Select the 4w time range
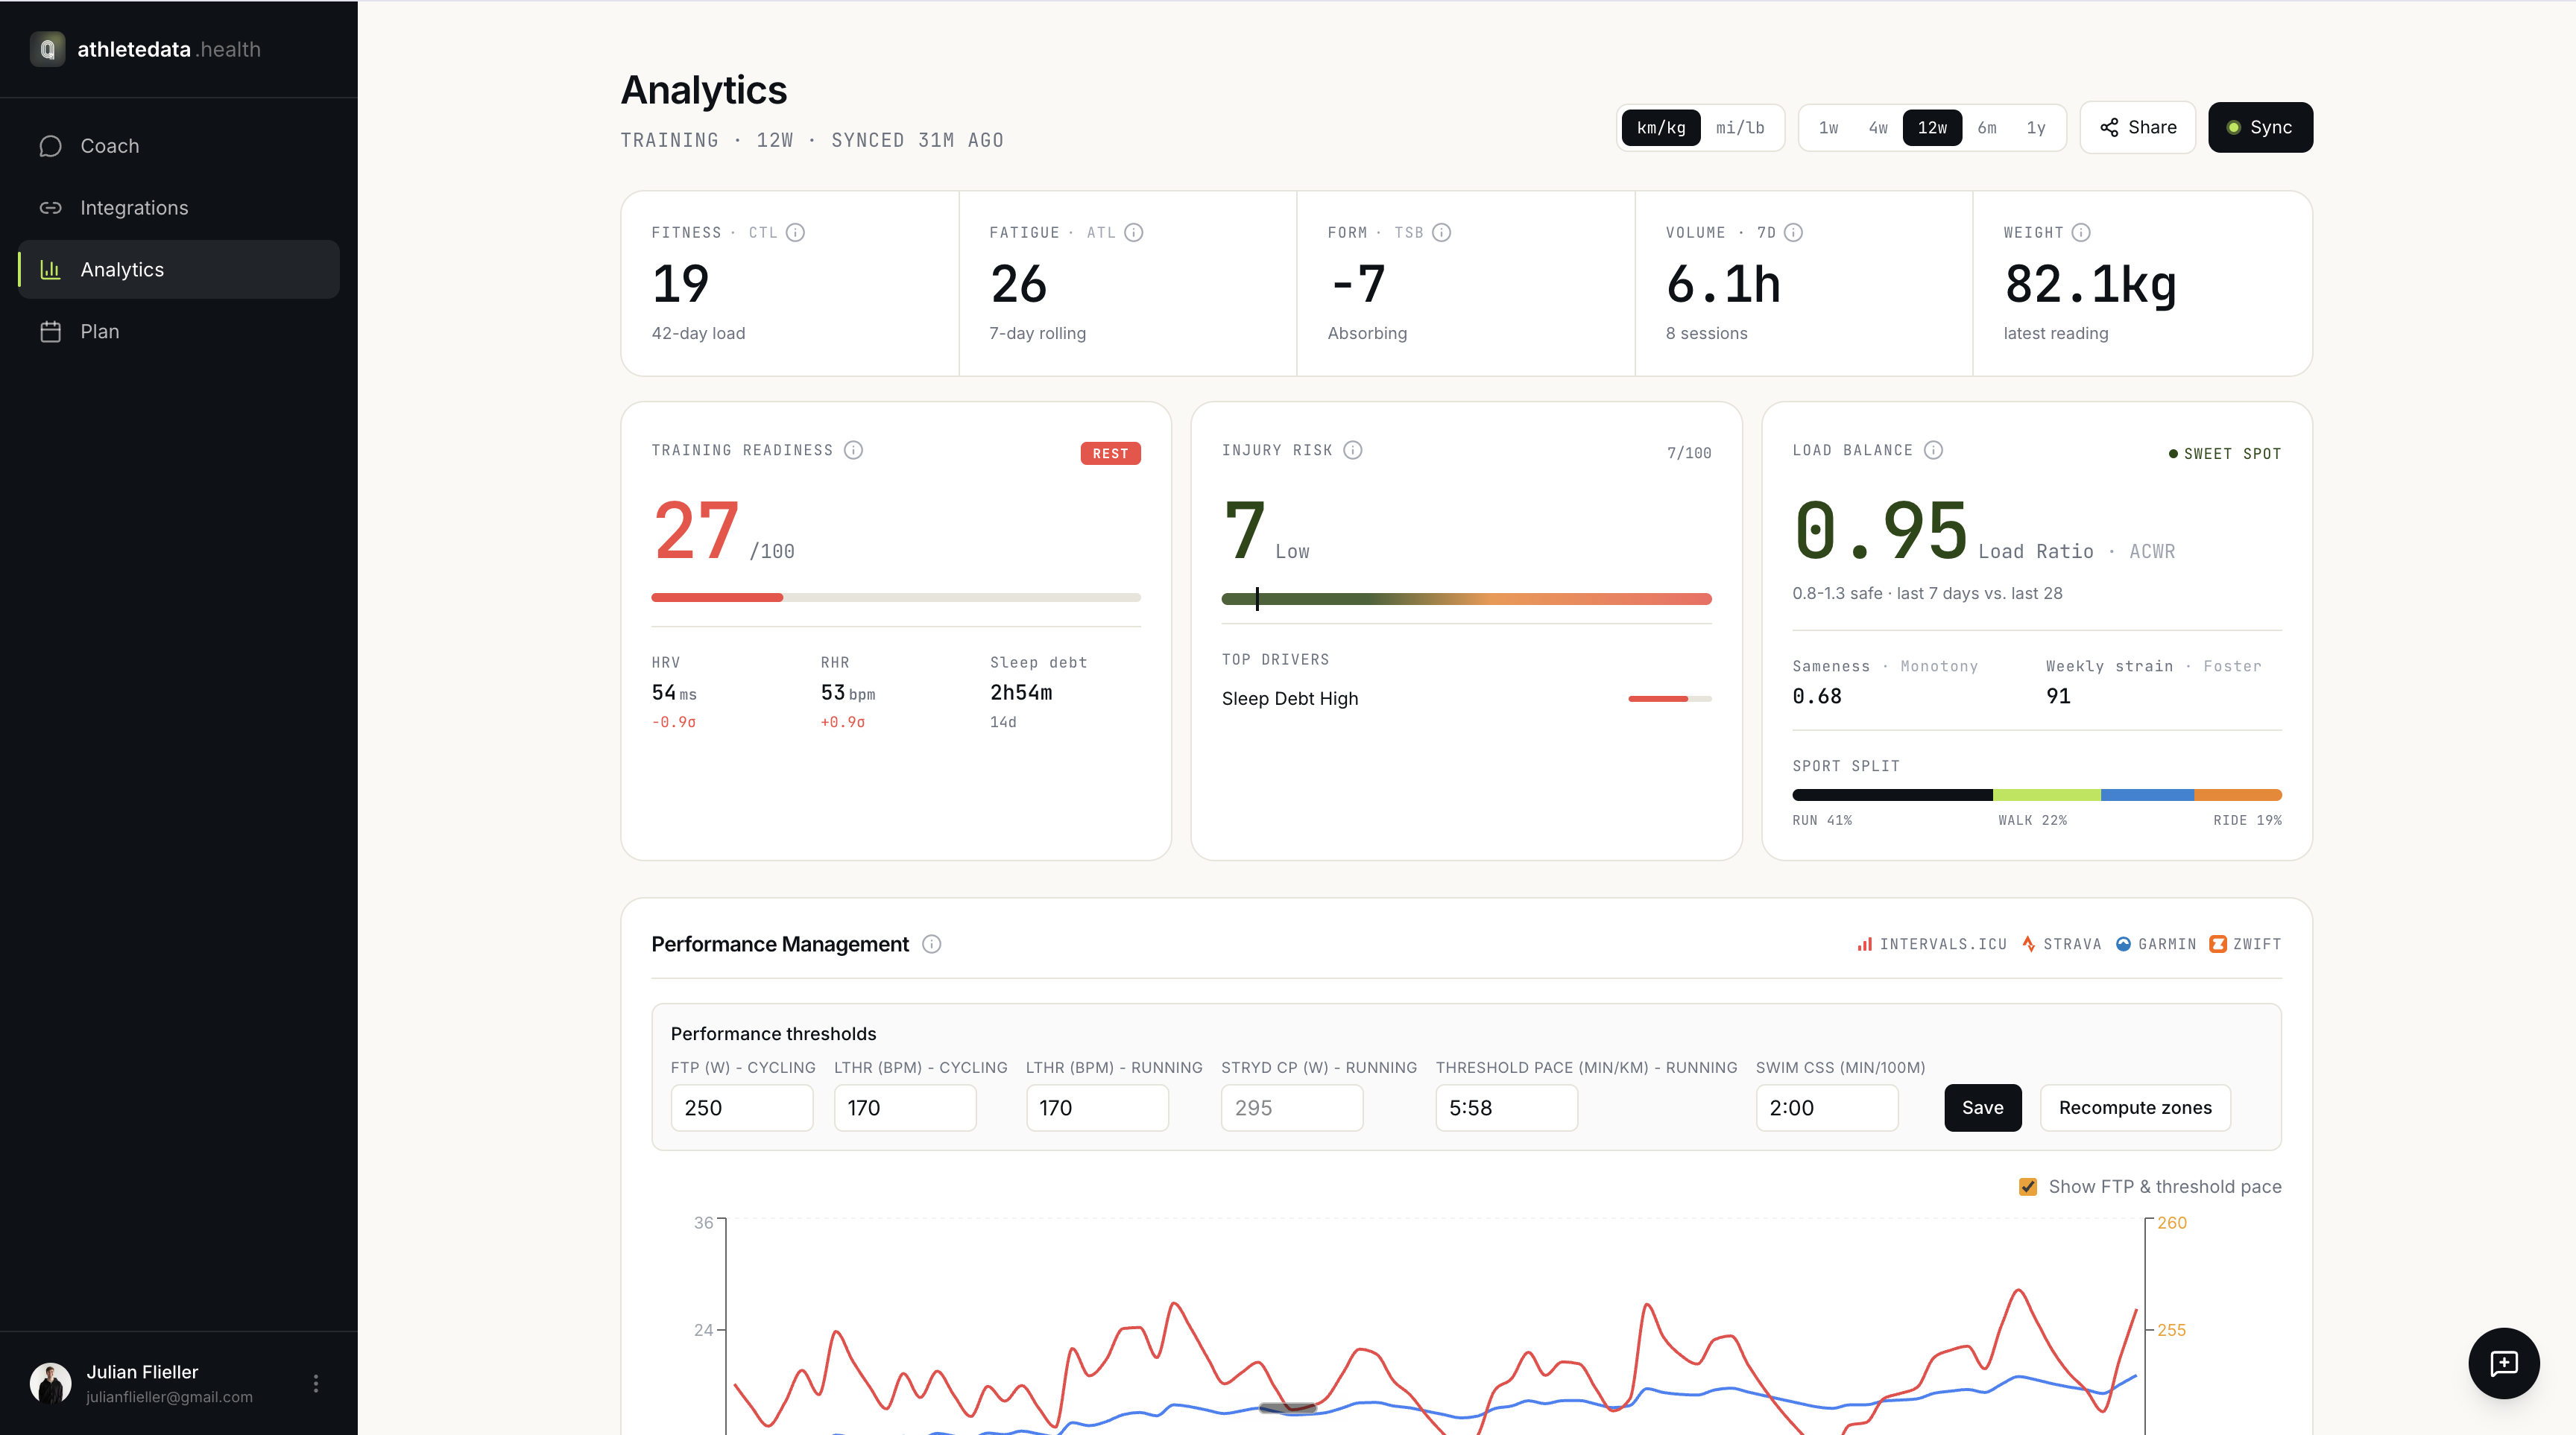This screenshot has height=1435, width=2576. 1878,128
